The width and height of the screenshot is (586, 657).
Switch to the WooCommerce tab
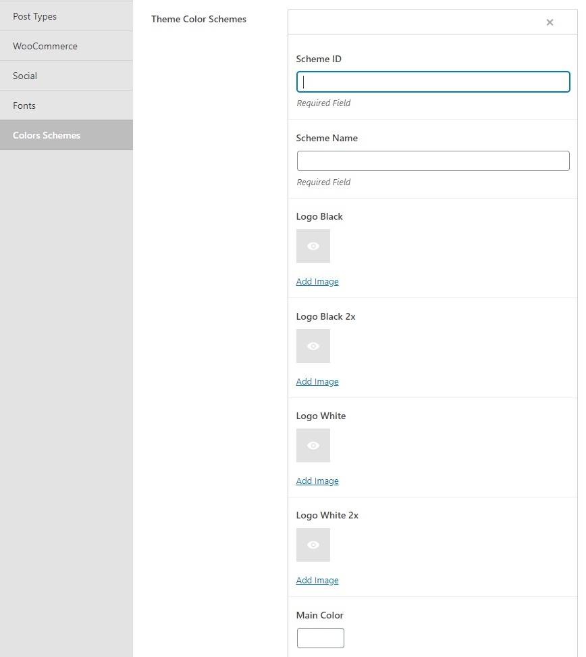(x=67, y=46)
